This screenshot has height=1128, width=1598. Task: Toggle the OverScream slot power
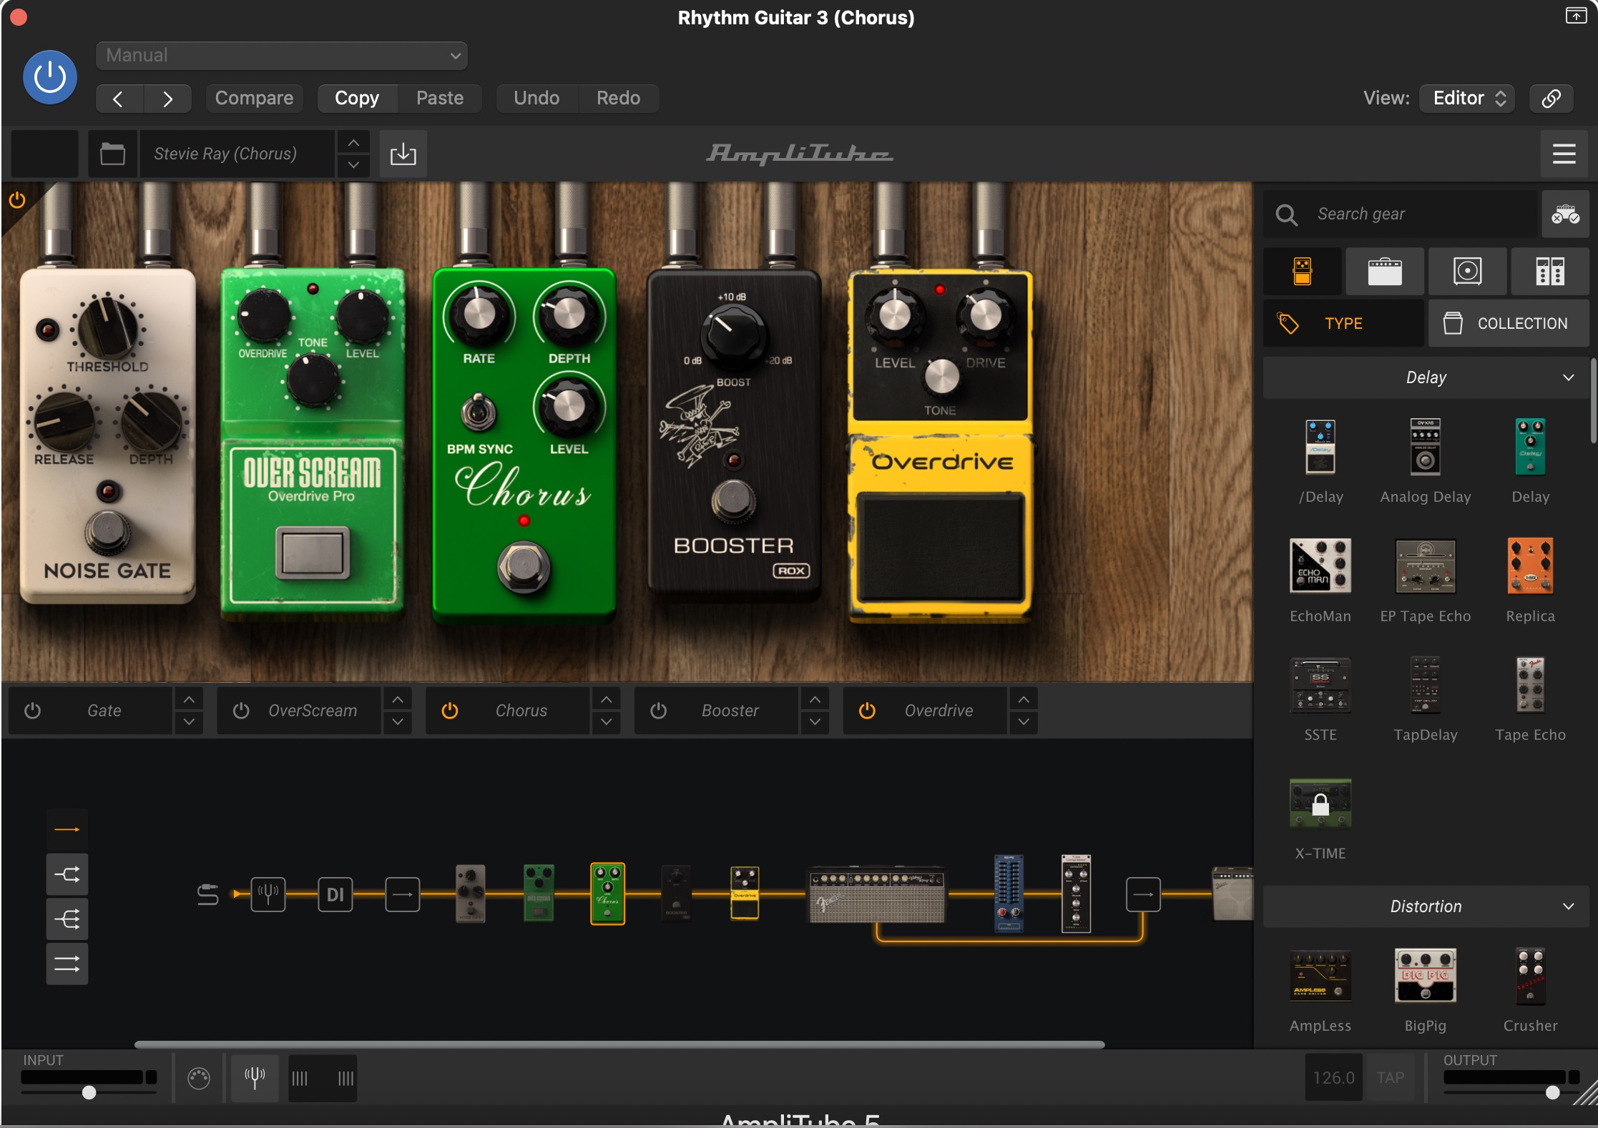click(x=241, y=711)
